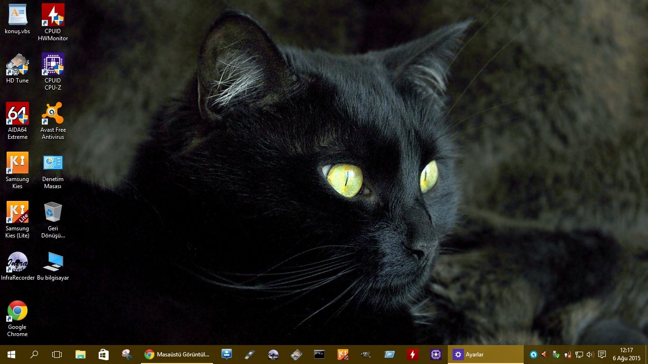Select the Bu bilgisayar desktop icon

pyautogui.click(x=53, y=265)
